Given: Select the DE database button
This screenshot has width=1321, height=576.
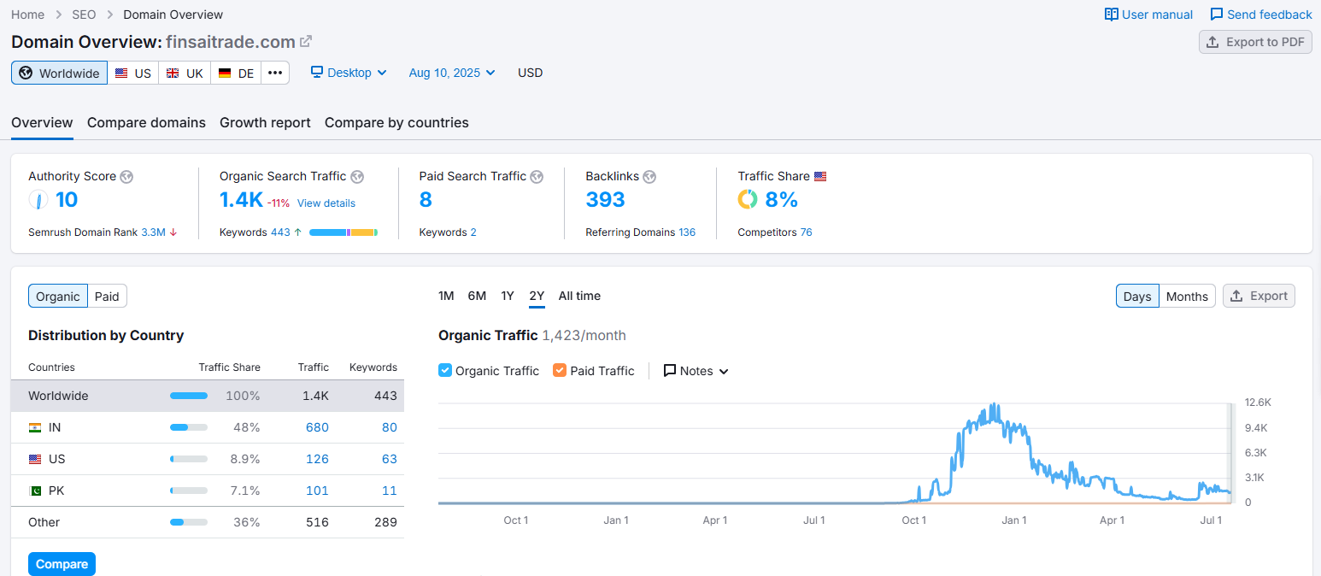Looking at the screenshot, I should tap(236, 73).
